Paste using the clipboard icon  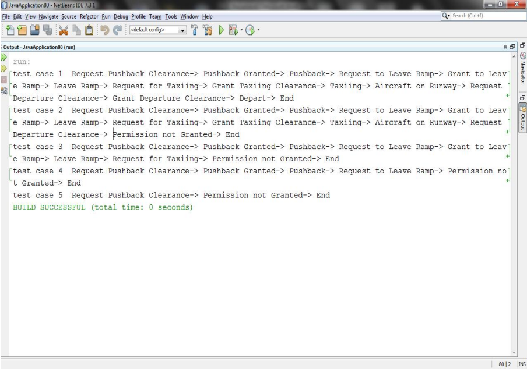point(89,30)
